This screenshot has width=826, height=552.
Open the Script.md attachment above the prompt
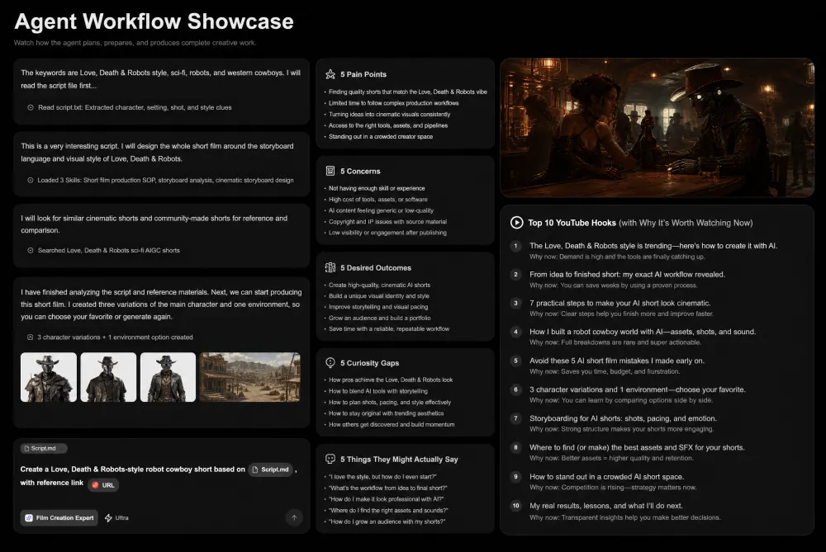click(44, 448)
